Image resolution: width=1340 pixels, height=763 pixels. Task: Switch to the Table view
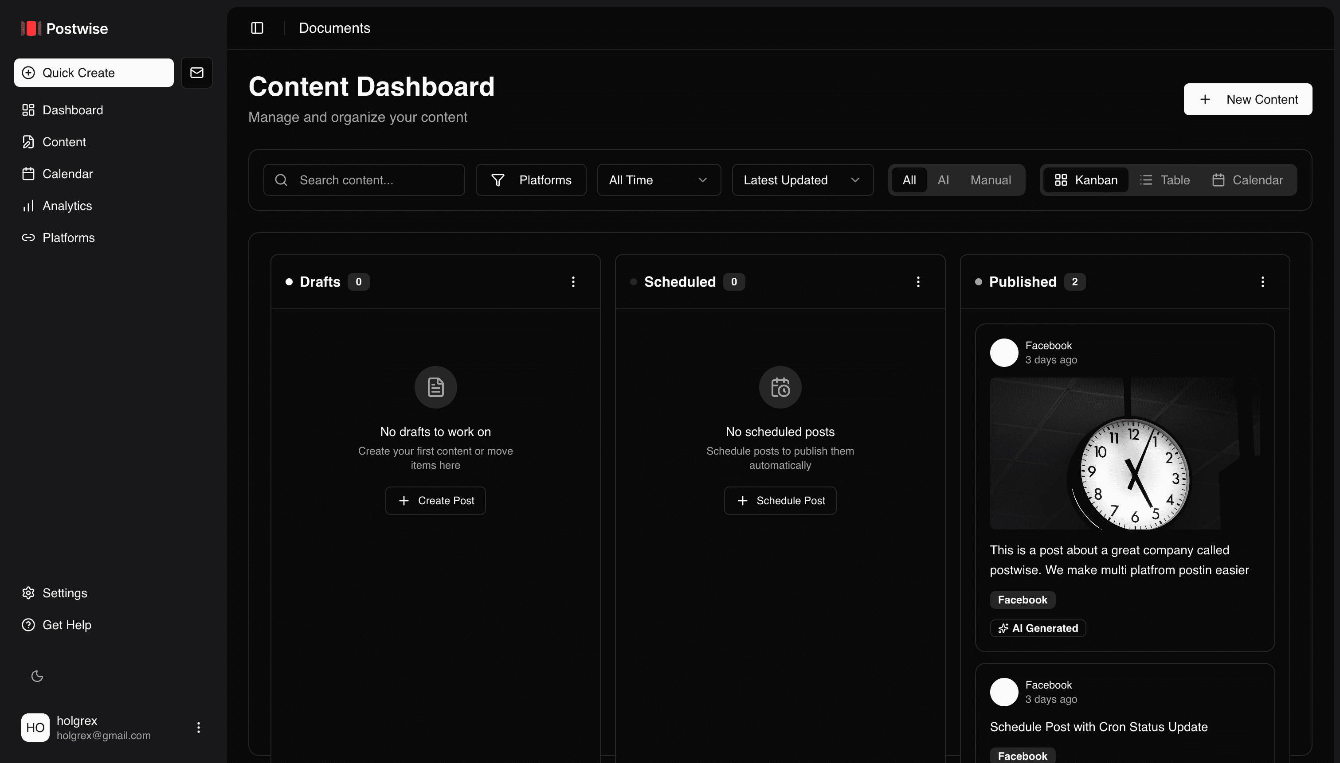click(x=1165, y=180)
